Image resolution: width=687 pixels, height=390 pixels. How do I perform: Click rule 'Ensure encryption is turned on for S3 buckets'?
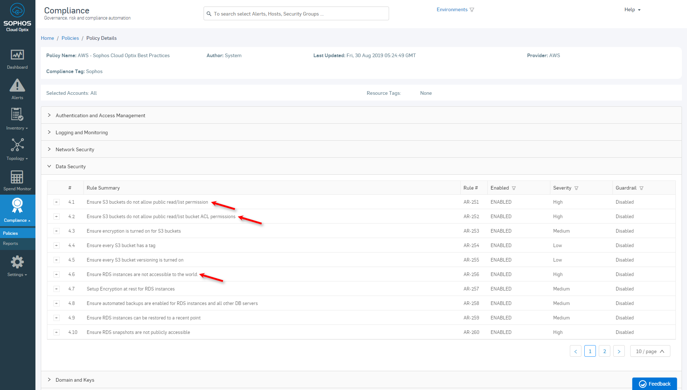[x=134, y=231]
